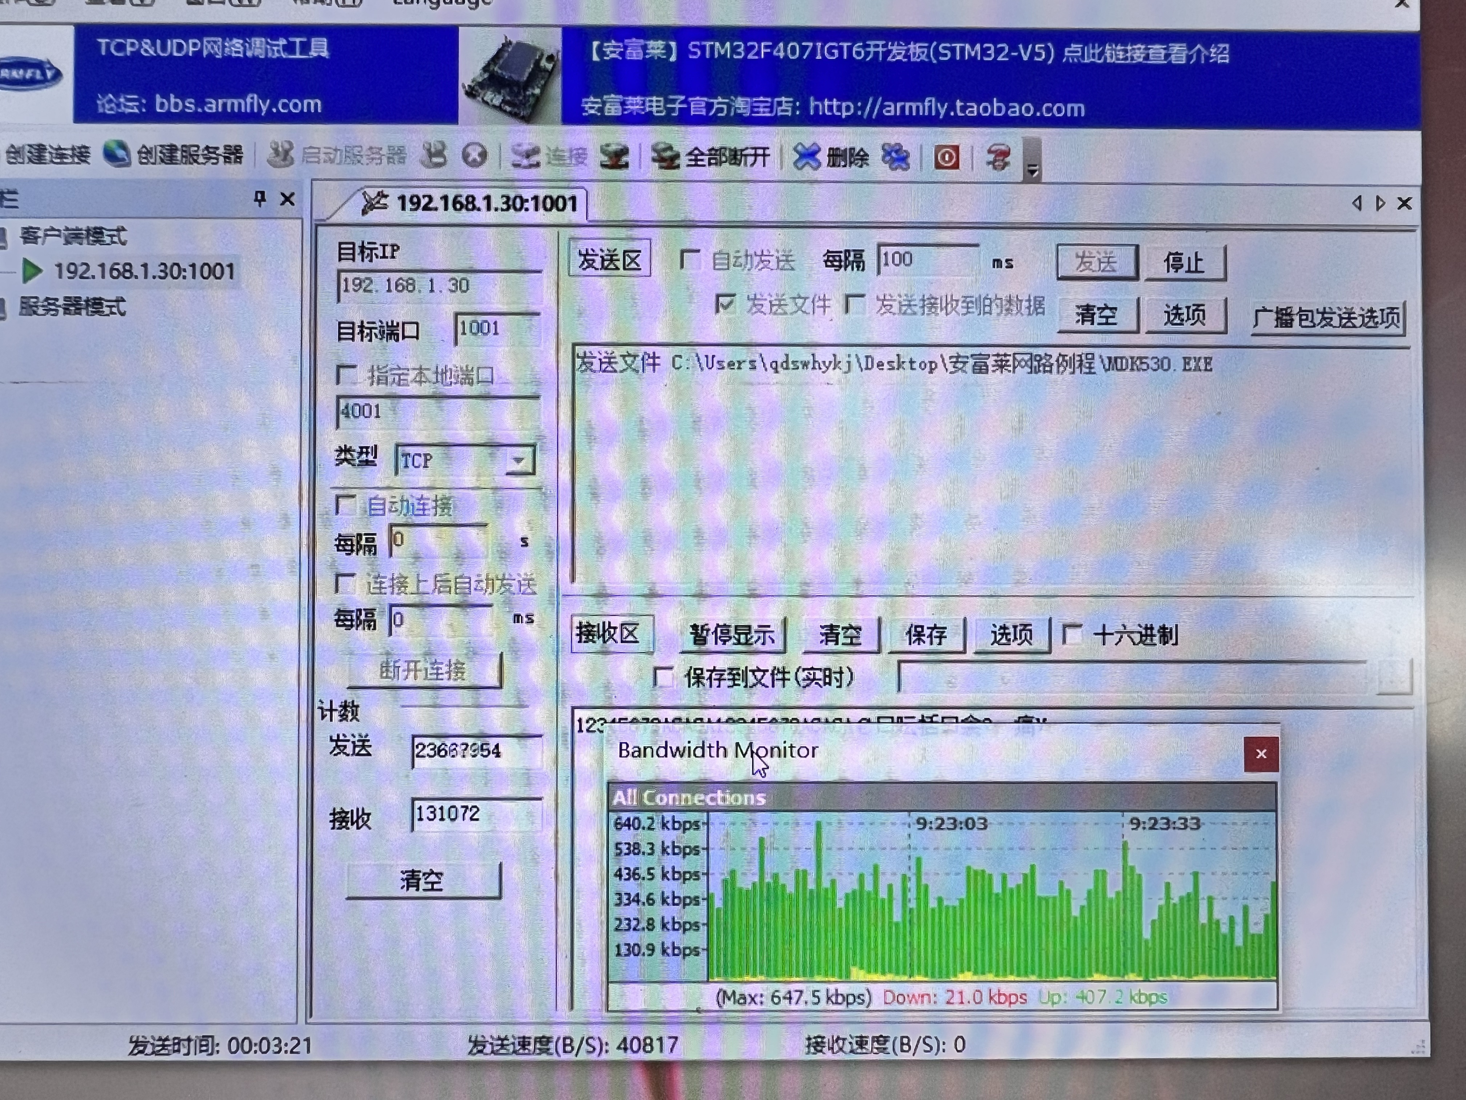Click the next tab right arrow

(x=1381, y=203)
